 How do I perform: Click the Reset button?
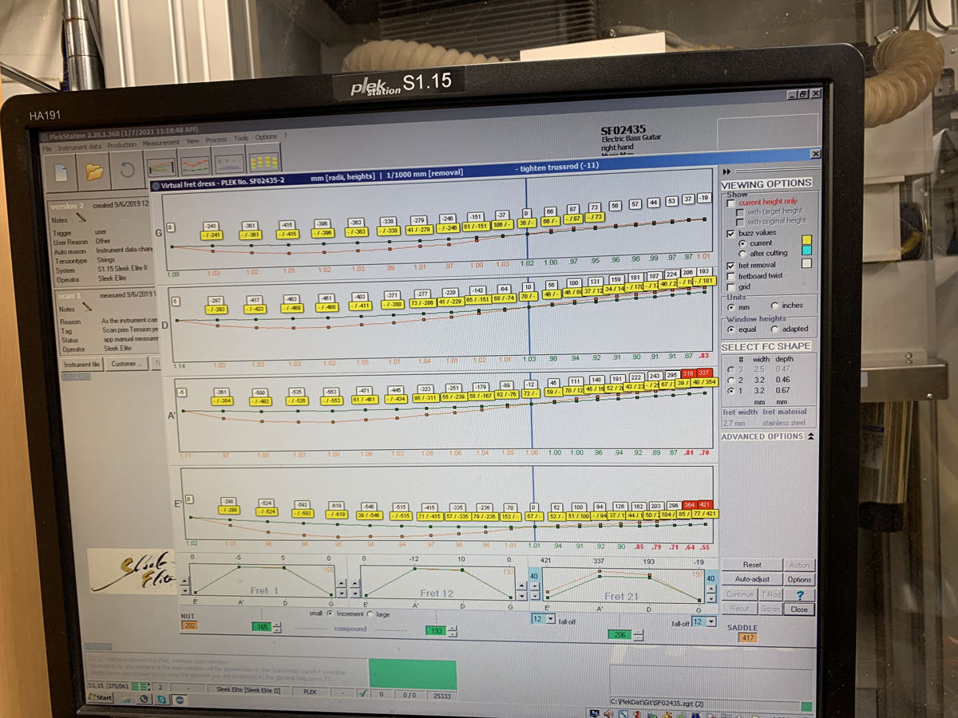coord(751,565)
